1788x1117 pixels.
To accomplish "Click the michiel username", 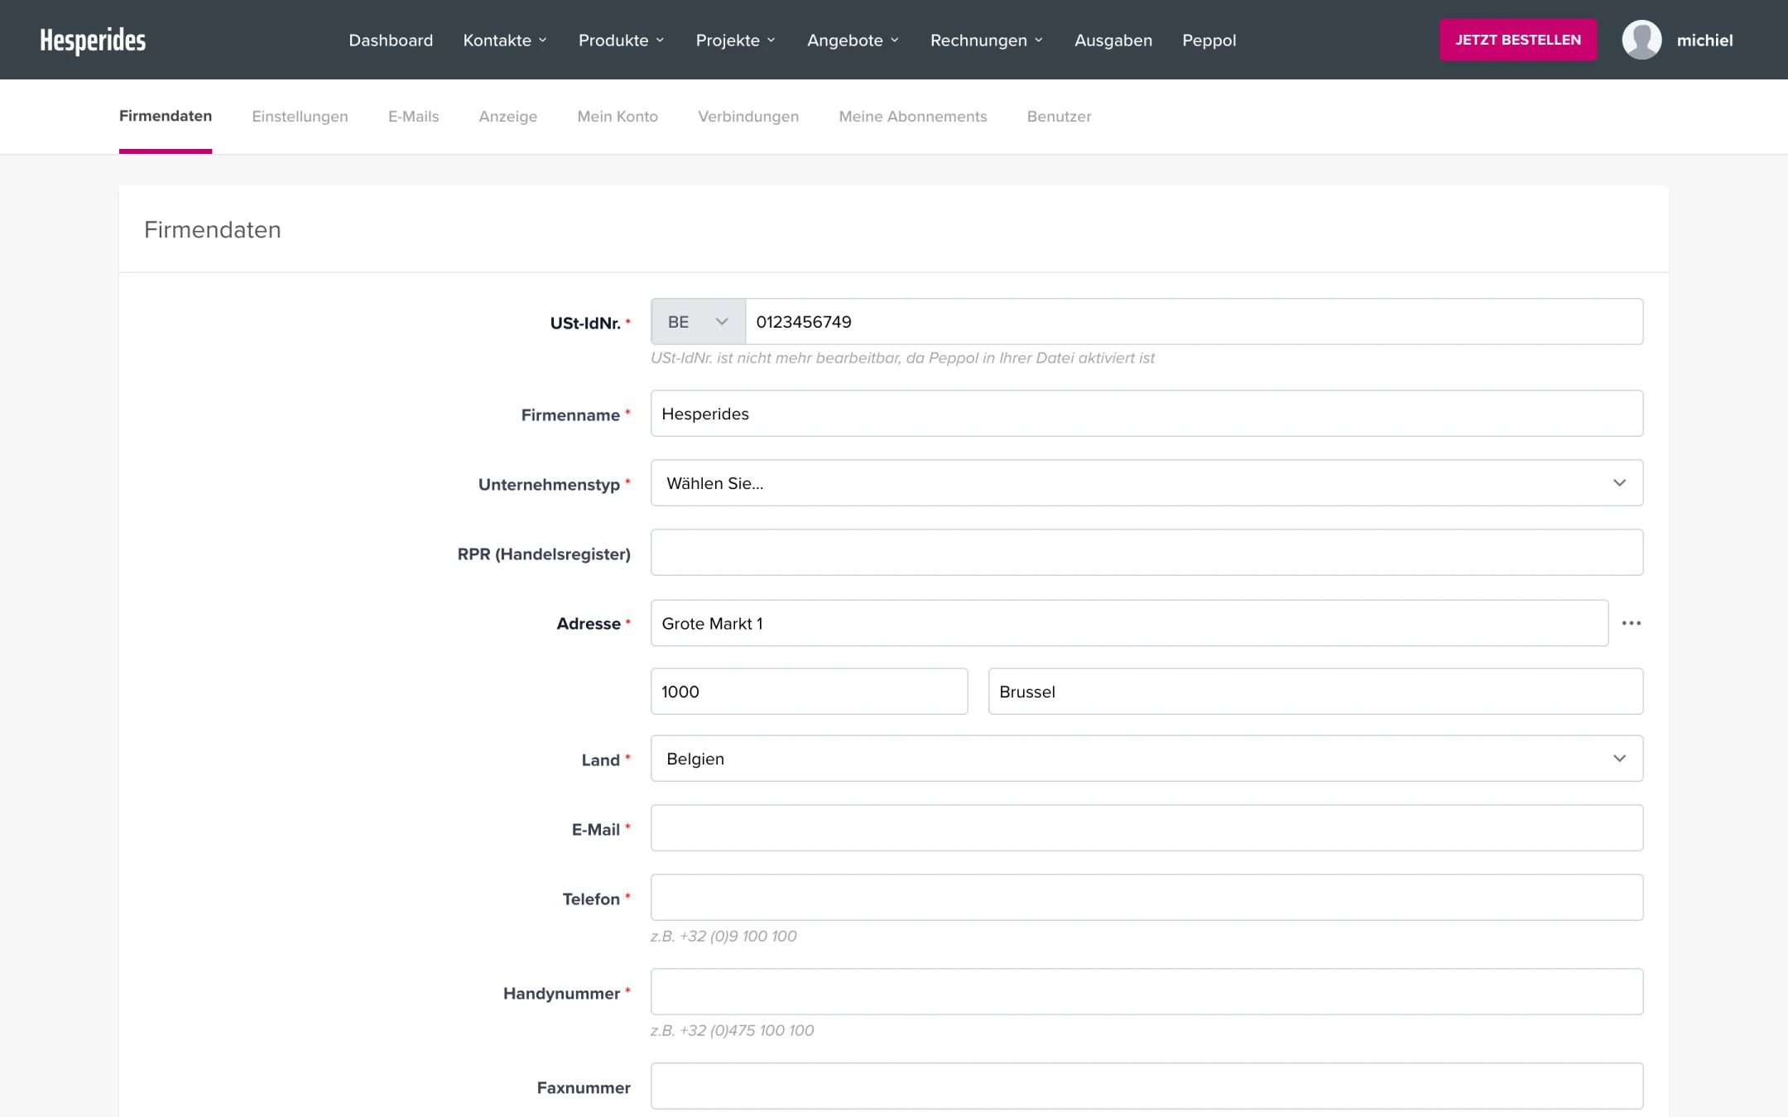I will pyautogui.click(x=1704, y=41).
